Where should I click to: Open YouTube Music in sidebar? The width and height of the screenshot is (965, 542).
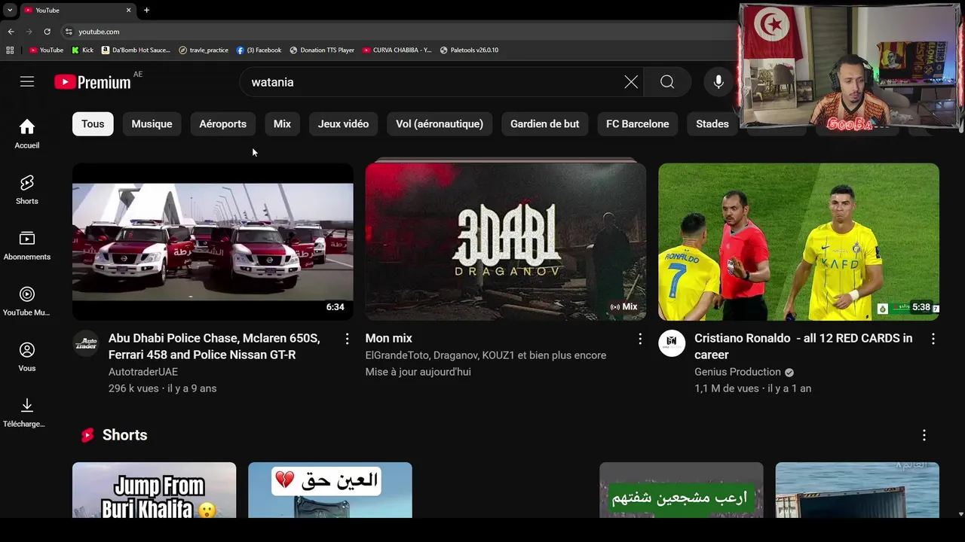27,301
